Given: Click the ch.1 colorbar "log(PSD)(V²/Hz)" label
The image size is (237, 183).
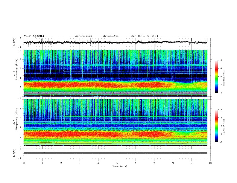Looking at the screenshot, I should pyautogui.click(x=224, y=78).
